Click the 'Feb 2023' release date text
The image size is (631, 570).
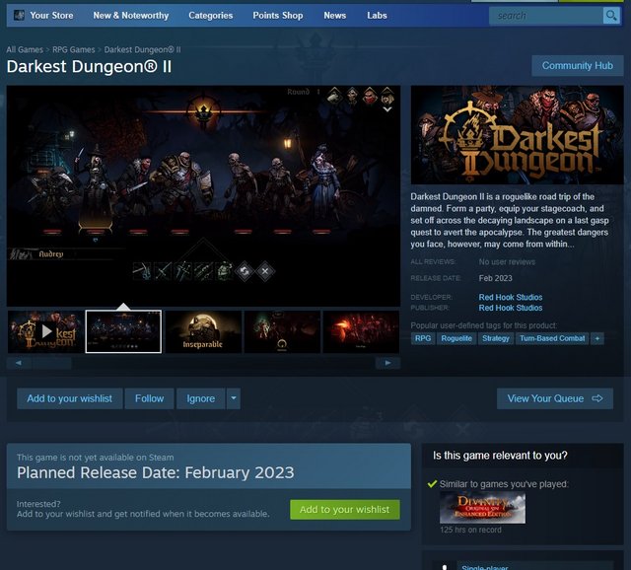pos(495,278)
